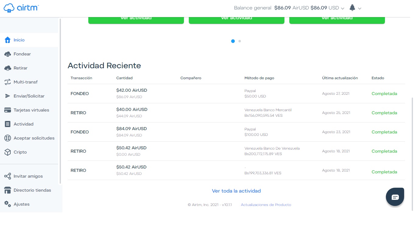
Task: Click the Airtm logo
Action: 21,8
